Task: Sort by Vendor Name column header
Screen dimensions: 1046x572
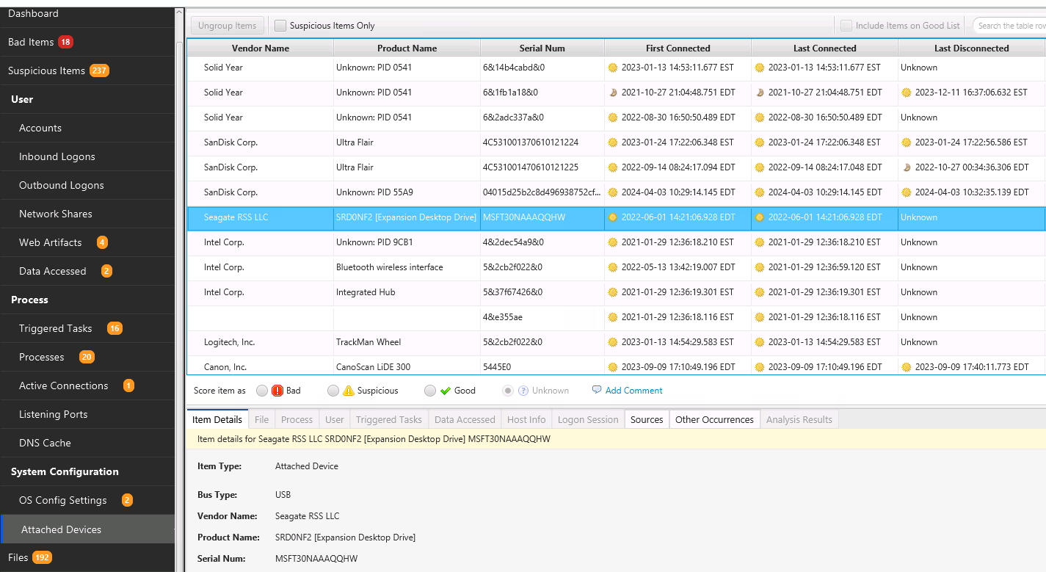Action: [x=260, y=48]
